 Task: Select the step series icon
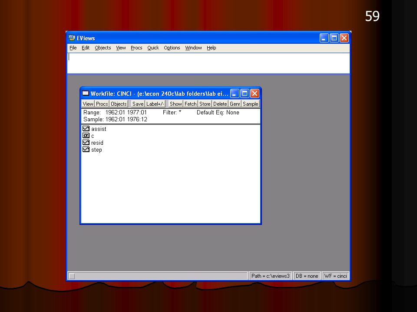(86, 149)
